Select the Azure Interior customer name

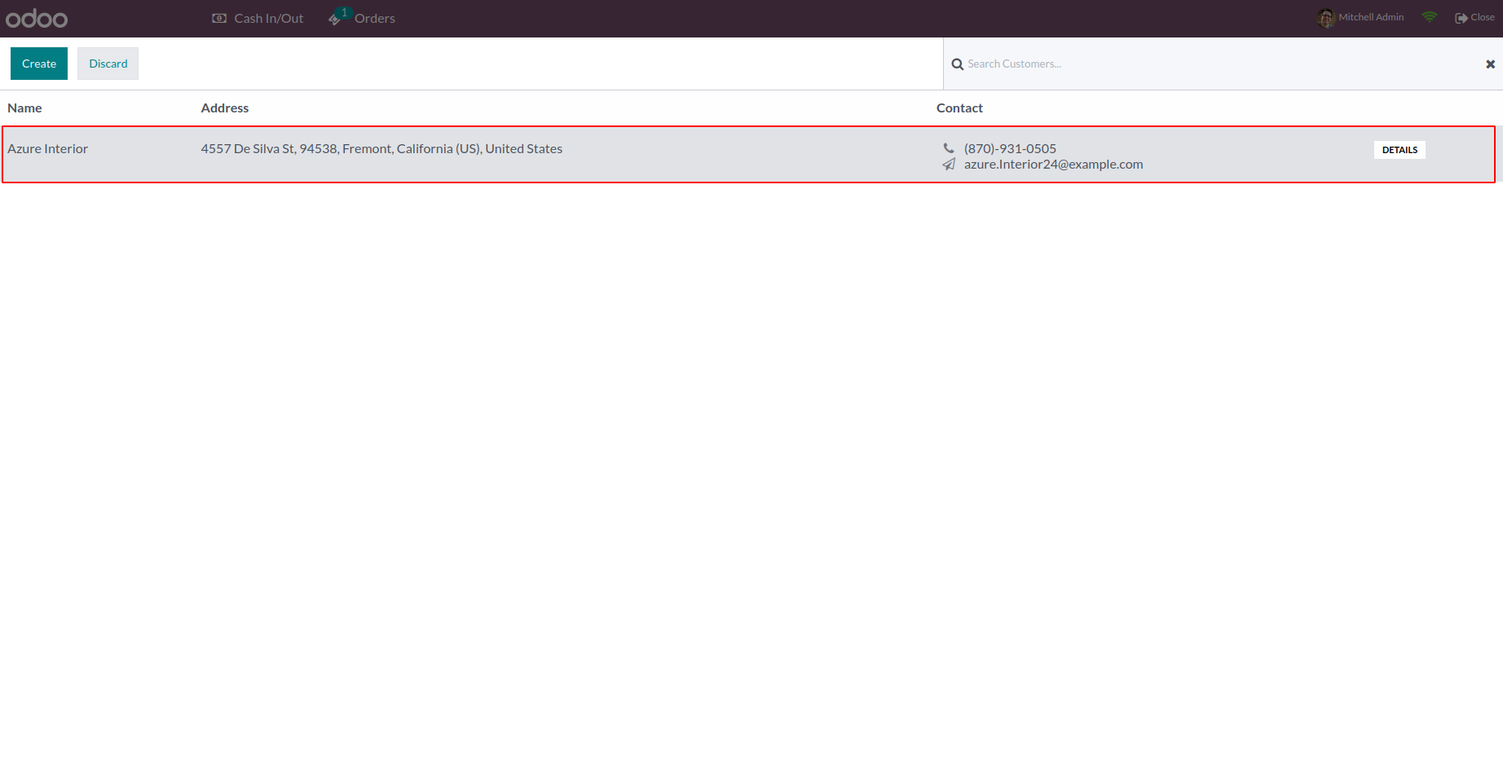click(48, 148)
